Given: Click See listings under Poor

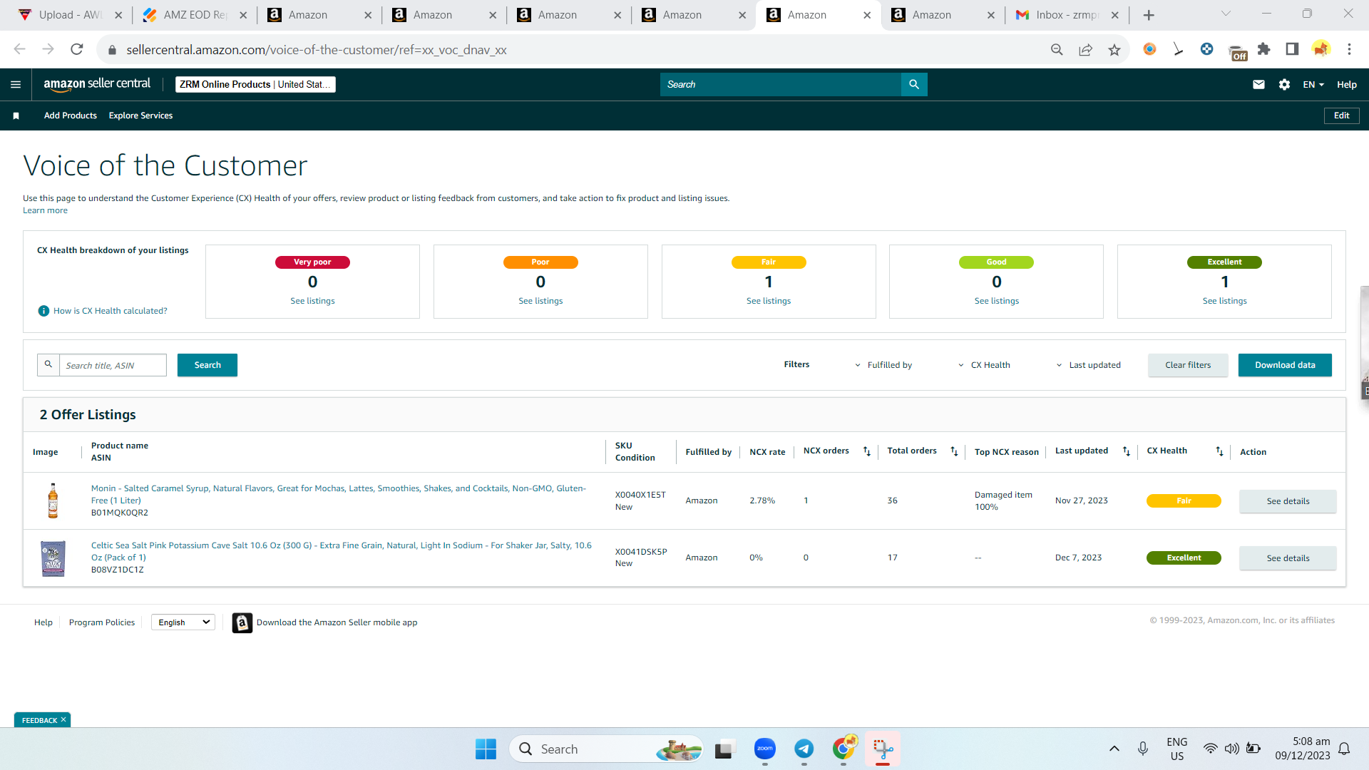Looking at the screenshot, I should [540, 301].
